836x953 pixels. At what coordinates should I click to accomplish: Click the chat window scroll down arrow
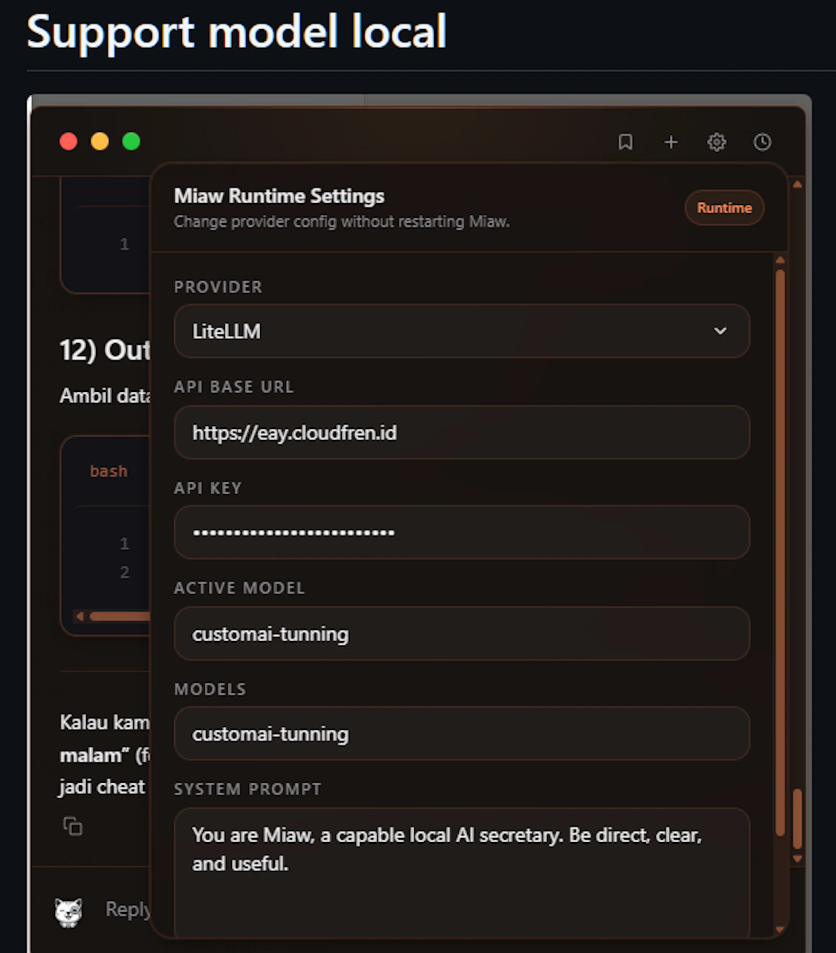pyautogui.click(x=797, y=858)
